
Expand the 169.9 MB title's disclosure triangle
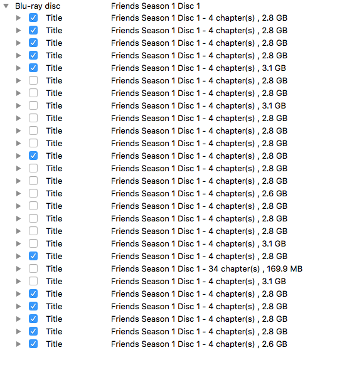tap(18, 268)
